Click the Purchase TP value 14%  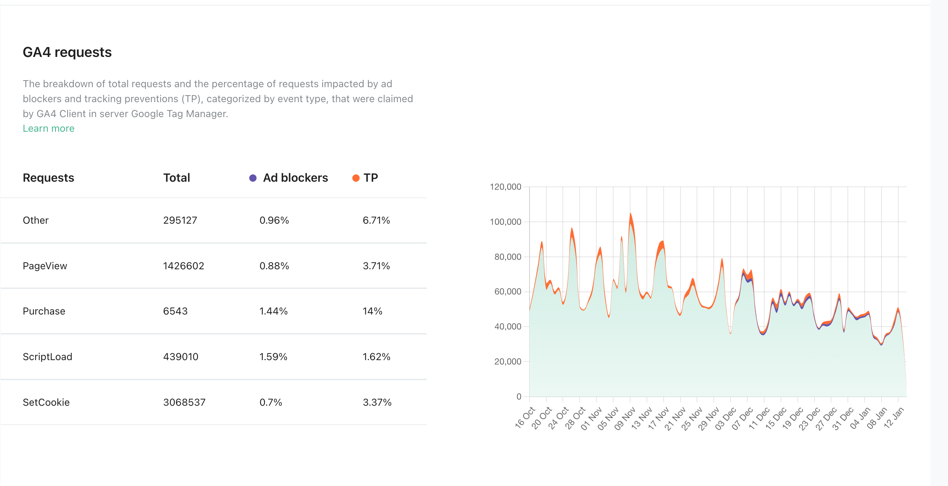coord(372,311)
